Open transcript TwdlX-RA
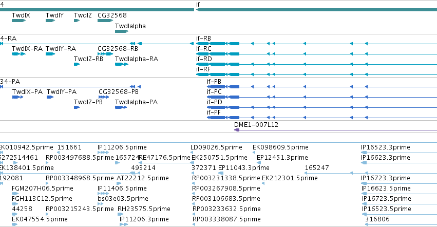437x227 pixels. click(18, 54)
